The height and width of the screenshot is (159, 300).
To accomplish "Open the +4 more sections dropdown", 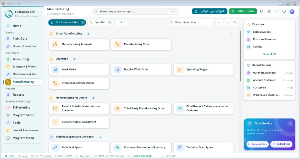I will pos(122,22).
